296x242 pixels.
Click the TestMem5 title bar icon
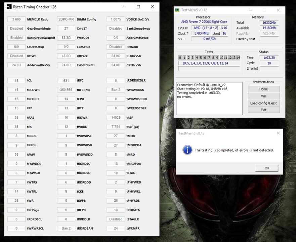(x=177, y=10)
